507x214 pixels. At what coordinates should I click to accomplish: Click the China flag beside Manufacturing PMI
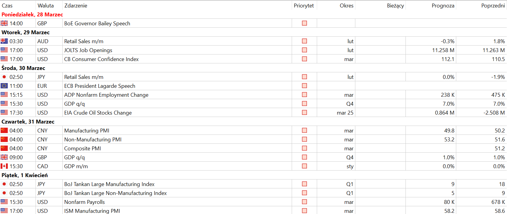(x=4, y=130)
